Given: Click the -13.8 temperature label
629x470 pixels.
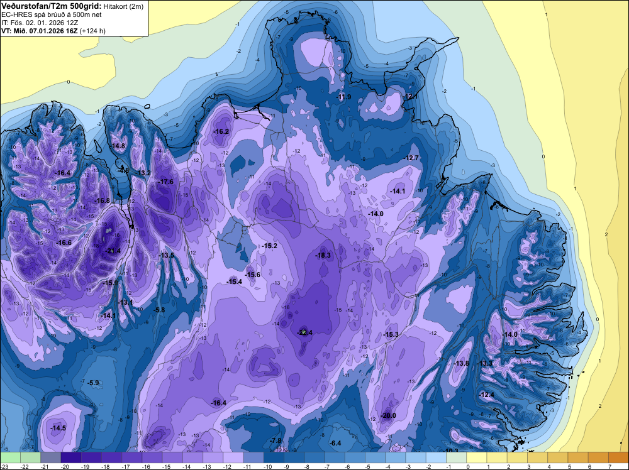Looking at the screenshot, I should 461,363.
